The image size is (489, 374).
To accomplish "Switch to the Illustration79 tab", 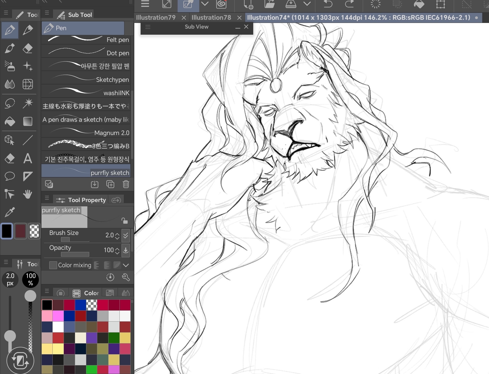I will click(x=156, y=17).
